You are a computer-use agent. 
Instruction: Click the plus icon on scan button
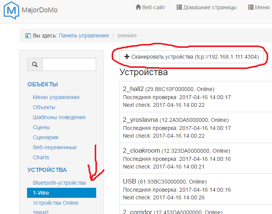coord(127,56)
